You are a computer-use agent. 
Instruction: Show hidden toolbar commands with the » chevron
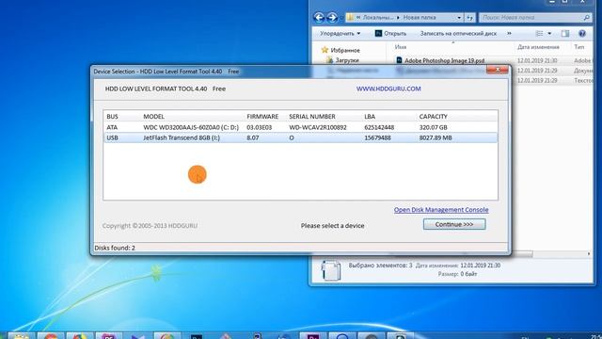tap(509, 34)
